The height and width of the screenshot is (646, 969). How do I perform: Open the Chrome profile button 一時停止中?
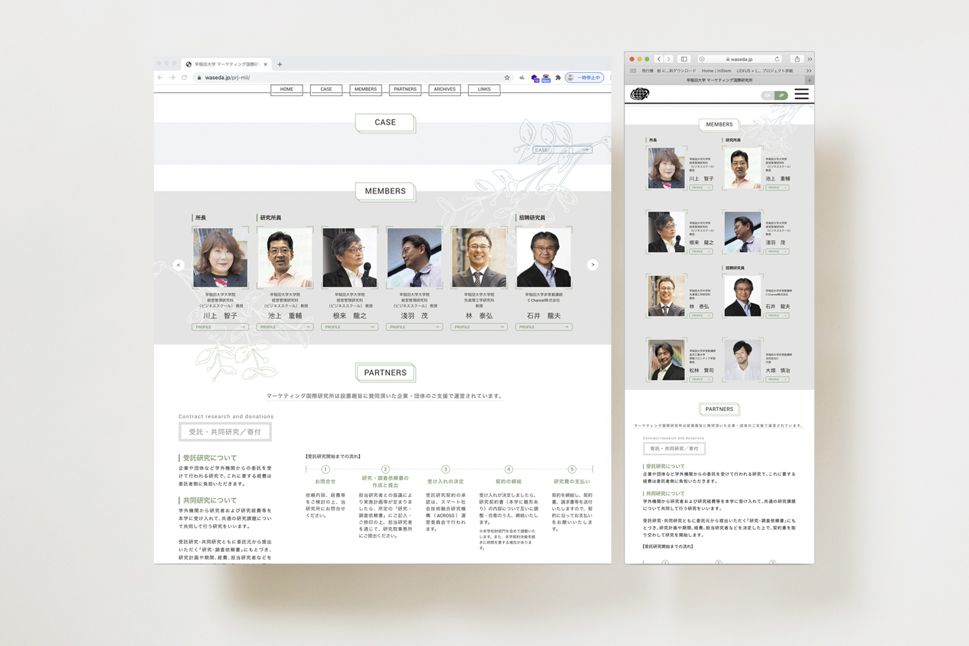point(585,78)
